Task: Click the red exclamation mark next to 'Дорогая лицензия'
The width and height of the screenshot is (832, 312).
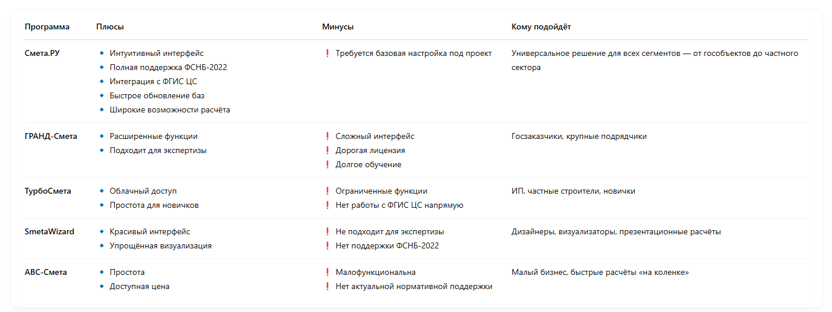Action: [x=327, y=150]
